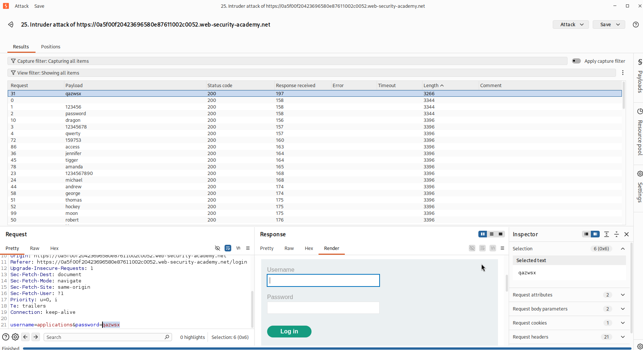Dock the Inspector to the left side
Image resolution: width=643 pixels, height=350 pixels.
click(586, 234)
